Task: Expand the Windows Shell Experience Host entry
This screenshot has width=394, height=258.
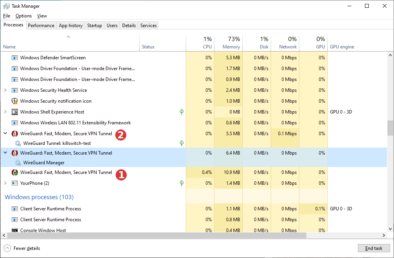Action: 5,112
